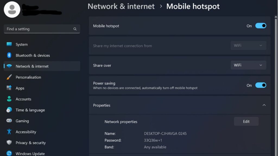Click the Apps icon in sidebar
Image resolution: width=278 pixels, height=156 pixels.
tap(9, 88)
